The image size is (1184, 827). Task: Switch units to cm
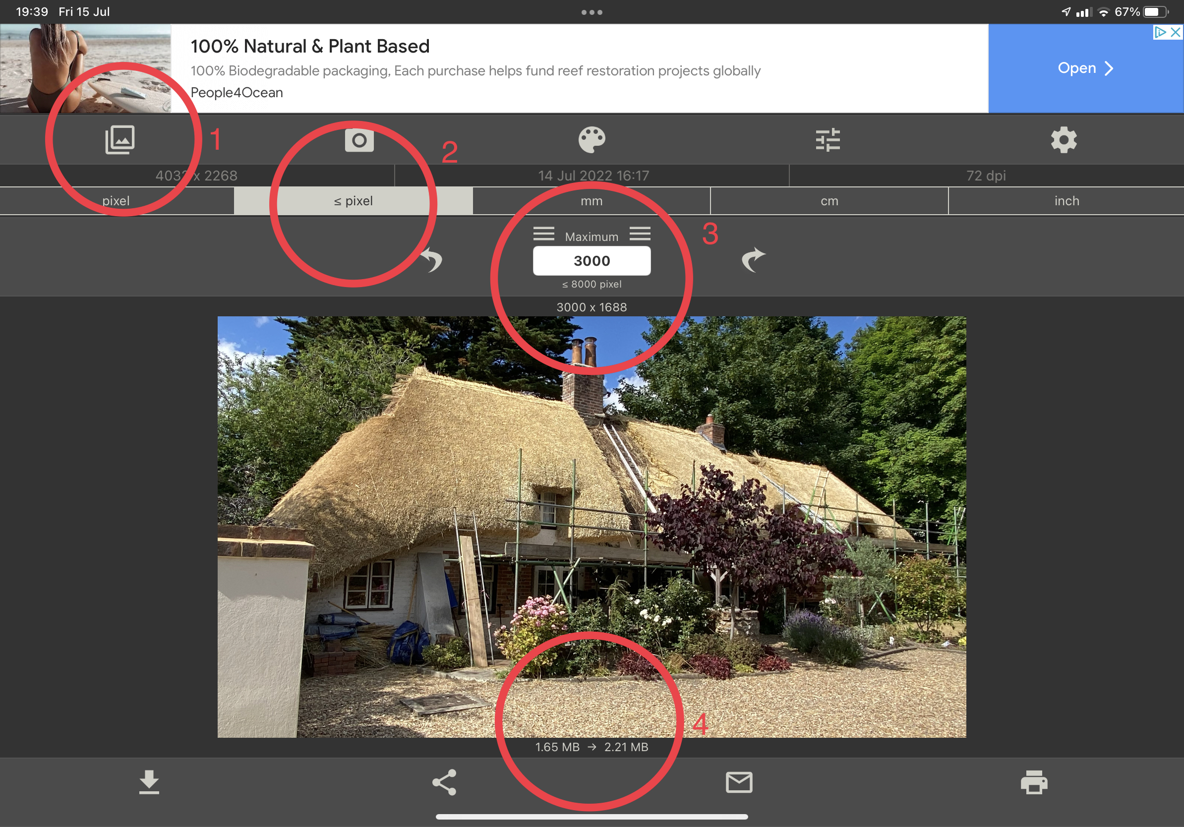click(x=829, y=201)
